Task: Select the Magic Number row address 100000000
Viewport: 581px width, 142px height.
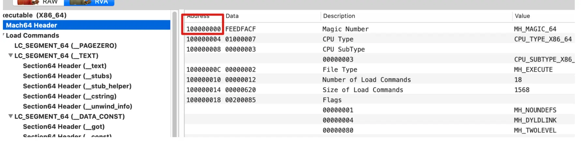Action: 203,29
